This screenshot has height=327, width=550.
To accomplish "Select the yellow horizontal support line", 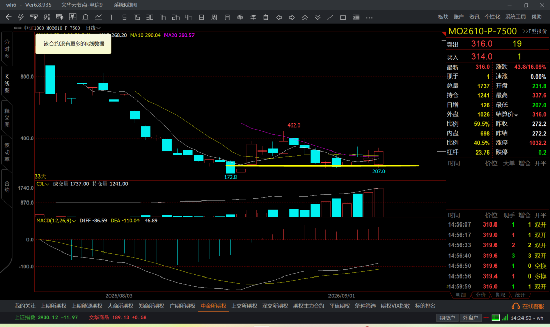I will [x=322, y=165].
